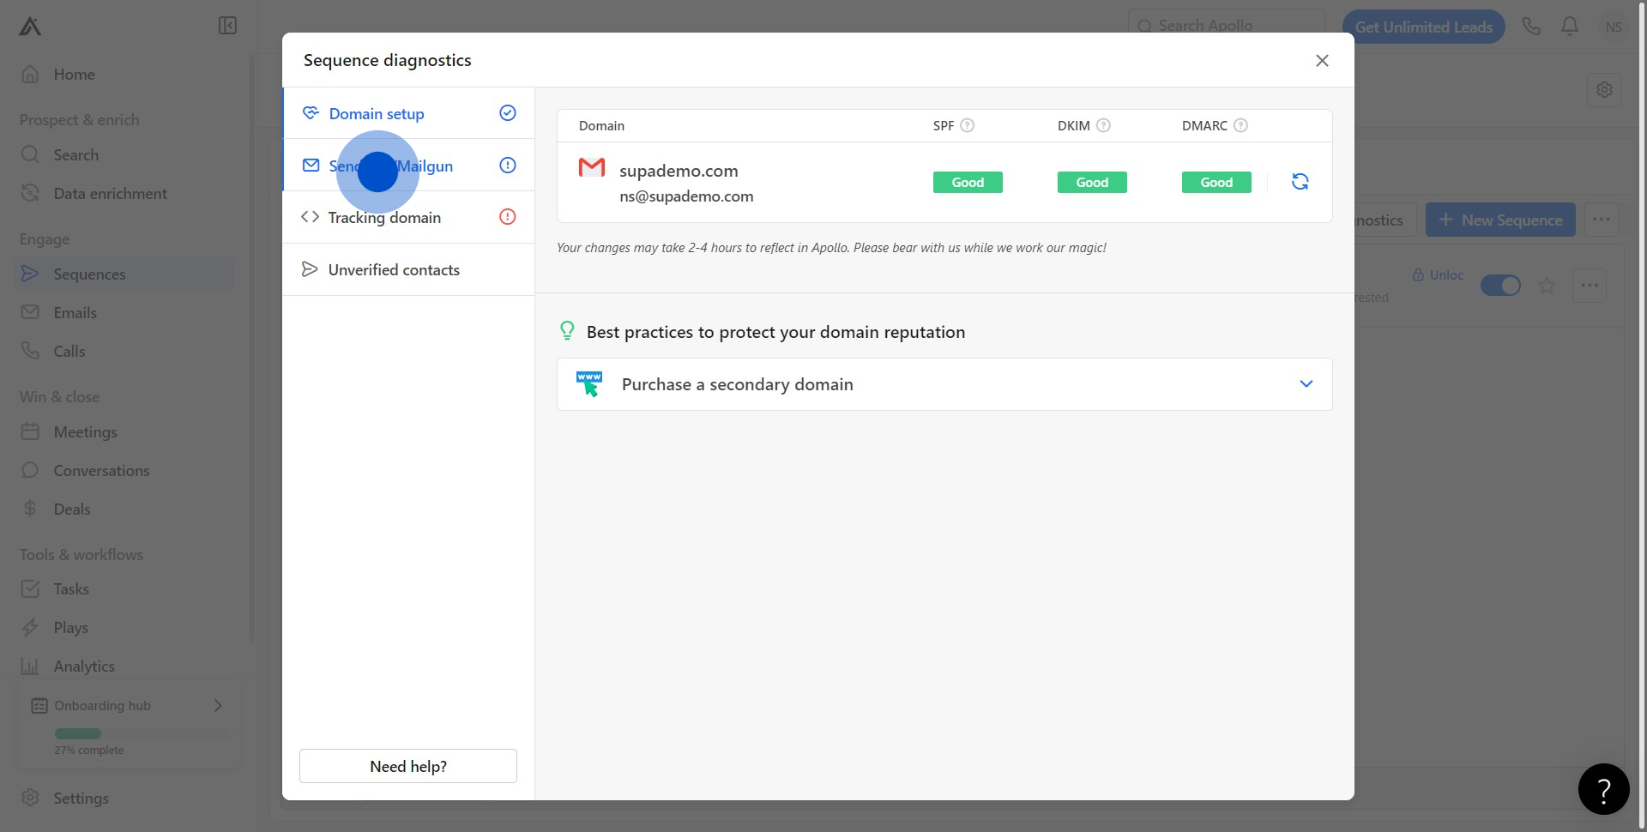Open the help question mark bubble
Image resolution: width=1647 pixels, height=832 pixels.
tap(1602, 788)
